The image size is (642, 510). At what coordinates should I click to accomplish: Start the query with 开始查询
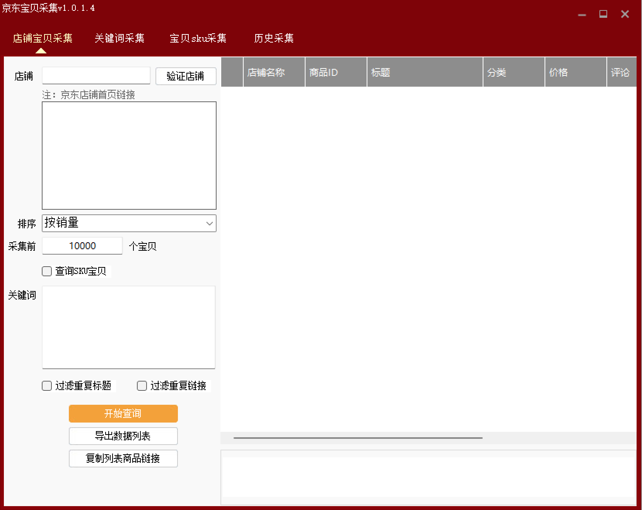(123, 414)
